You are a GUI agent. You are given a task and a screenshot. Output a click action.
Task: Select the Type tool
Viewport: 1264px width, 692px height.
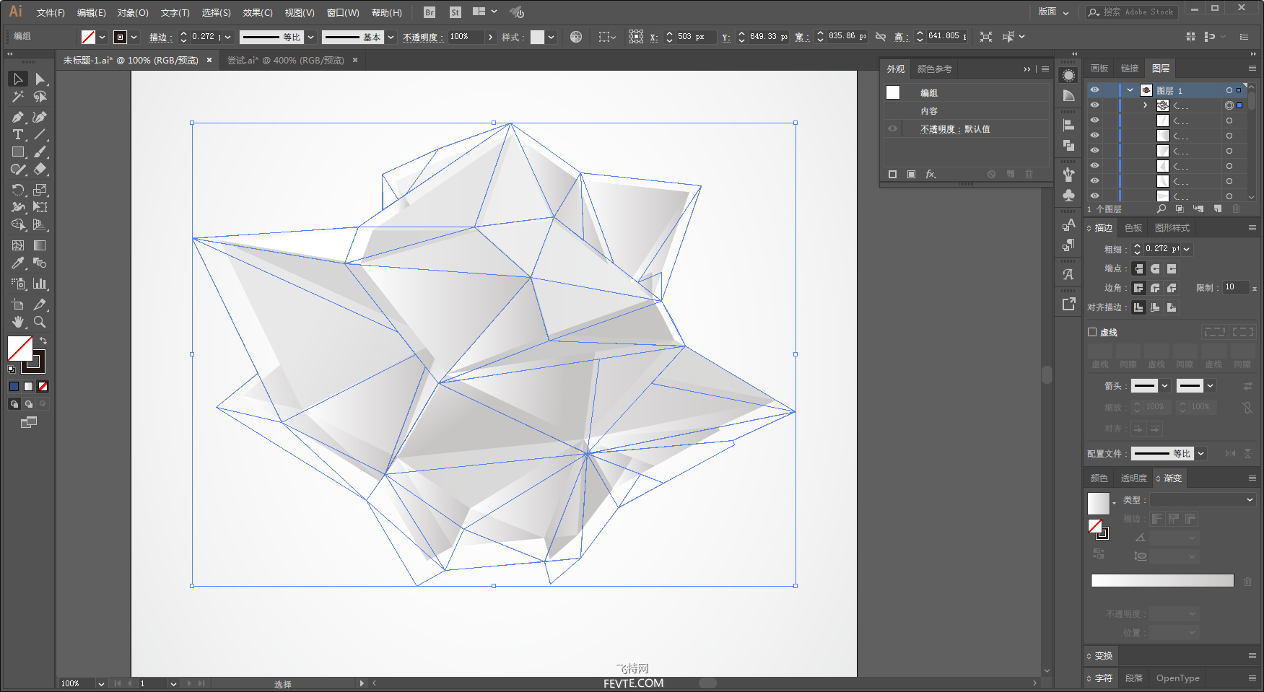click(x=18, y=134)
